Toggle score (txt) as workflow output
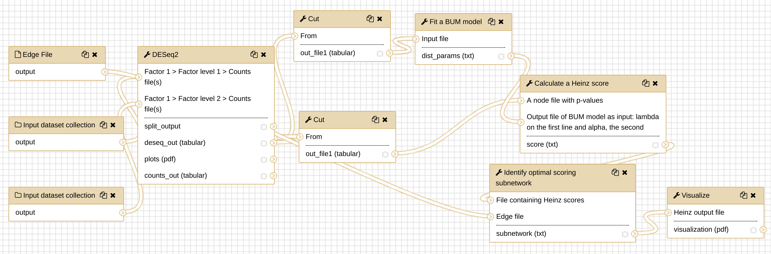771x254 pixels. coord(655,145)
